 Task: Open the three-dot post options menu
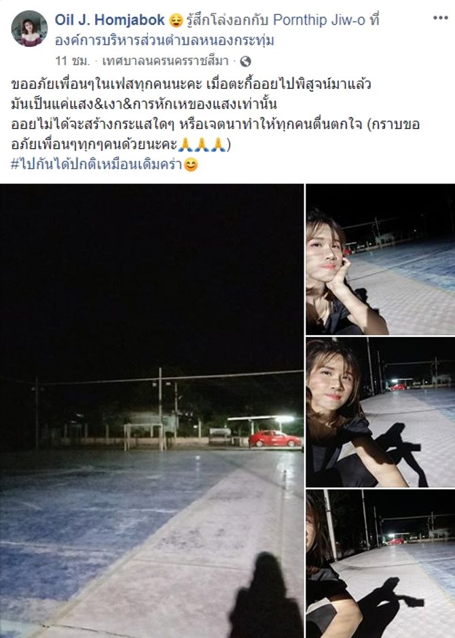click(440, 18)
